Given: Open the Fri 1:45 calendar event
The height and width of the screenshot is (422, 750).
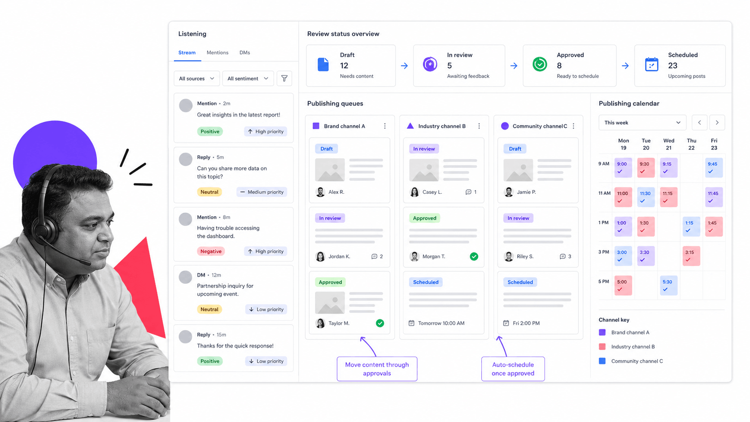Looking at the screenshot, I should coord(714,226).
